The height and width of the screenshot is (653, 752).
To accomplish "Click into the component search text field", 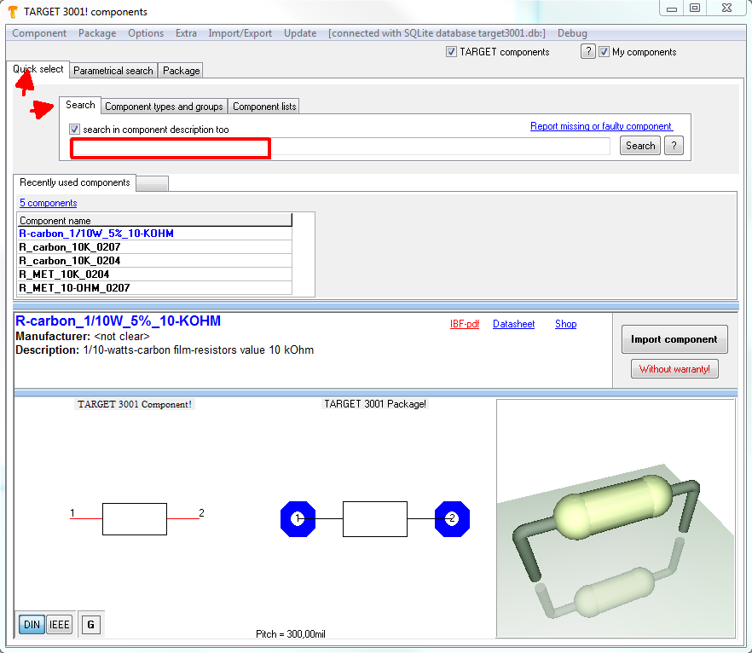I will click(x=341, y=147).
